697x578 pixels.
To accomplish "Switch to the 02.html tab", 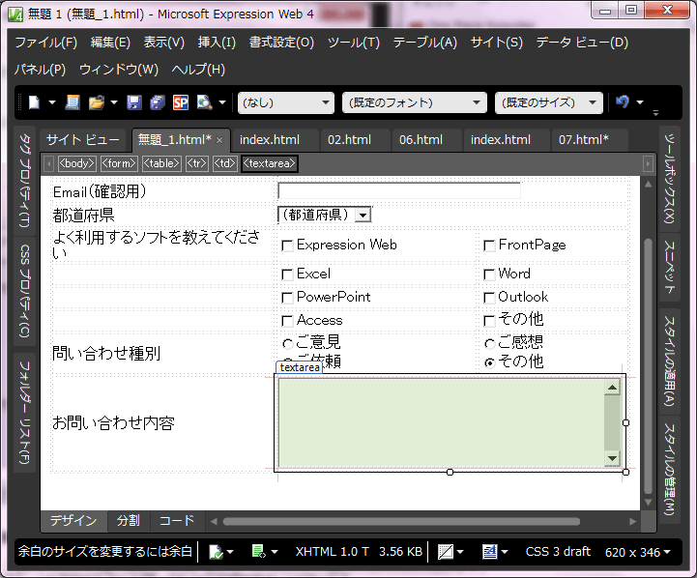I will pyautogui.click(x=349, y=140).
